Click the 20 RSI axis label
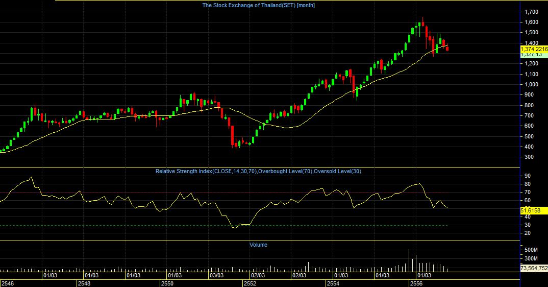This screenshot has height=287, width=548. tap(528, 233)
